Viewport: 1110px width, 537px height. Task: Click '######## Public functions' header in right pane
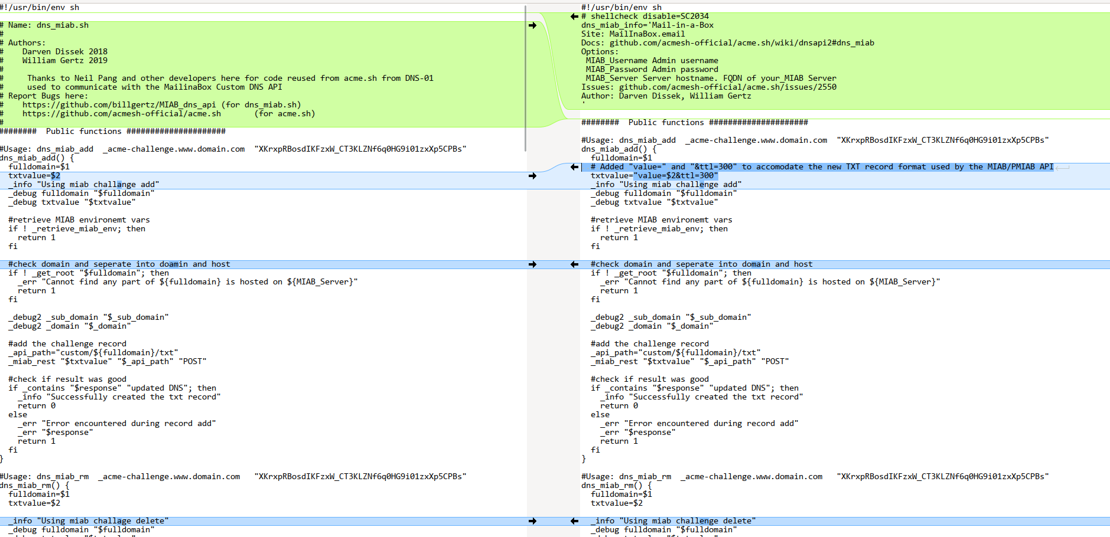(x=695, y=123)
